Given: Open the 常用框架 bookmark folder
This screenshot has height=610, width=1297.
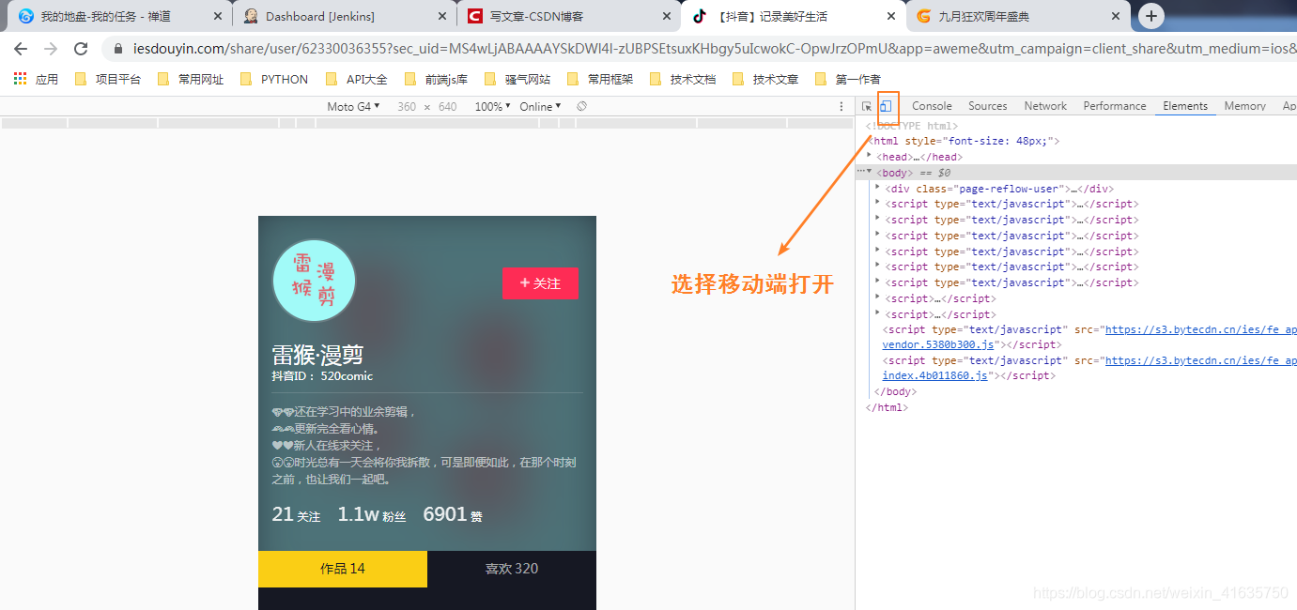Looking at the screenshot, I should [600, 80].
